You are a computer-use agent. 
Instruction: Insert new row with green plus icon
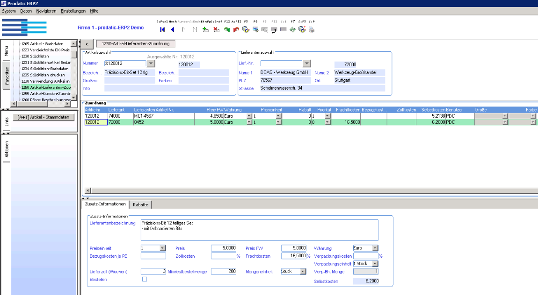(x=205, y=30)
